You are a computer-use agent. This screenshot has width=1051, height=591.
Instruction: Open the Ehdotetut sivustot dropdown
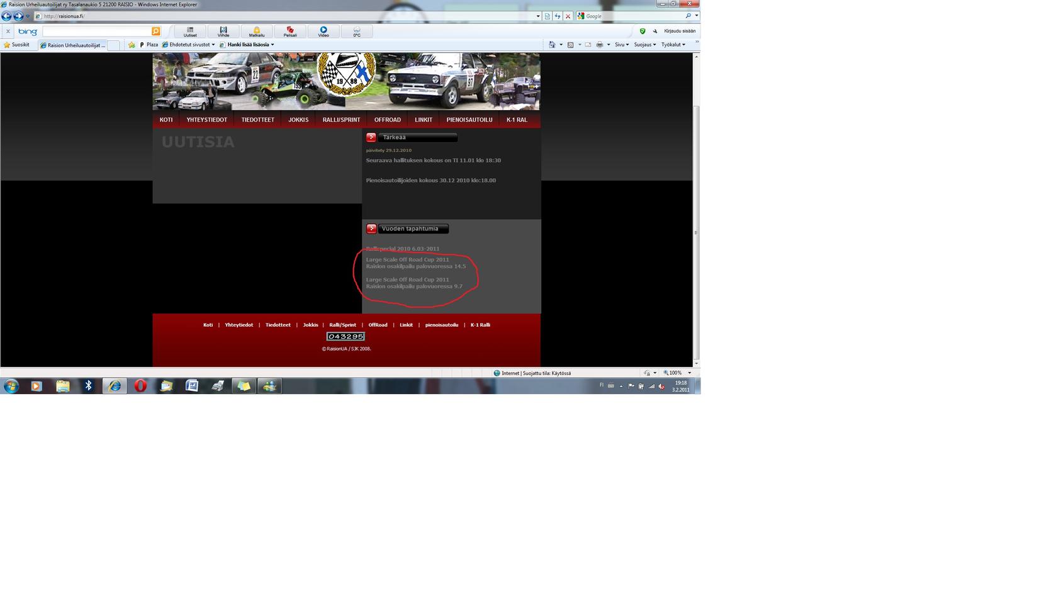point(189,45)
